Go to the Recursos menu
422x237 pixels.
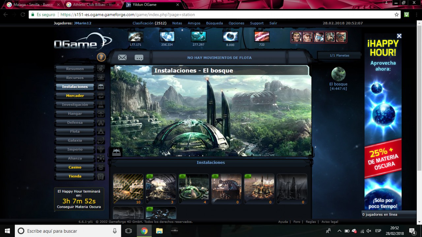tap(75, 78)
